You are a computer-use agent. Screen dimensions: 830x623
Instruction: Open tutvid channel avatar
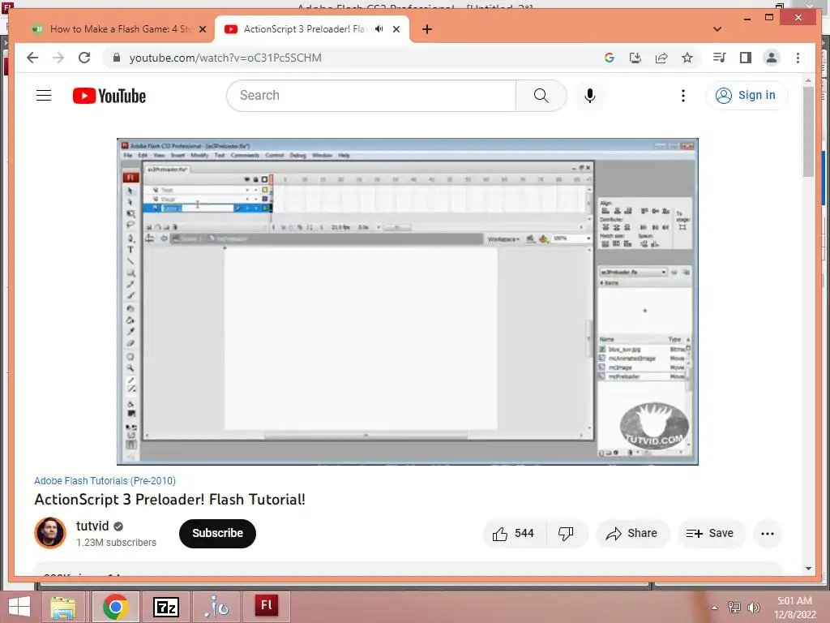(x=50, y=533)
